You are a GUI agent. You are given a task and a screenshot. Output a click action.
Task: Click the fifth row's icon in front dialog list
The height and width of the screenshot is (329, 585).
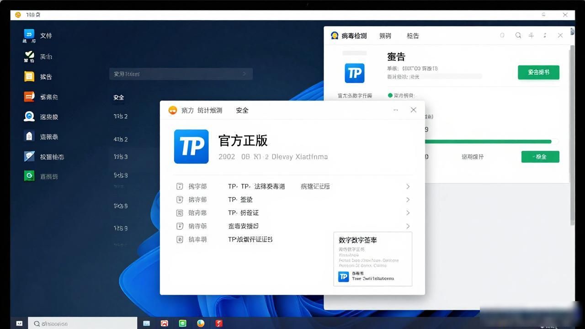click(x=180, y=239)
